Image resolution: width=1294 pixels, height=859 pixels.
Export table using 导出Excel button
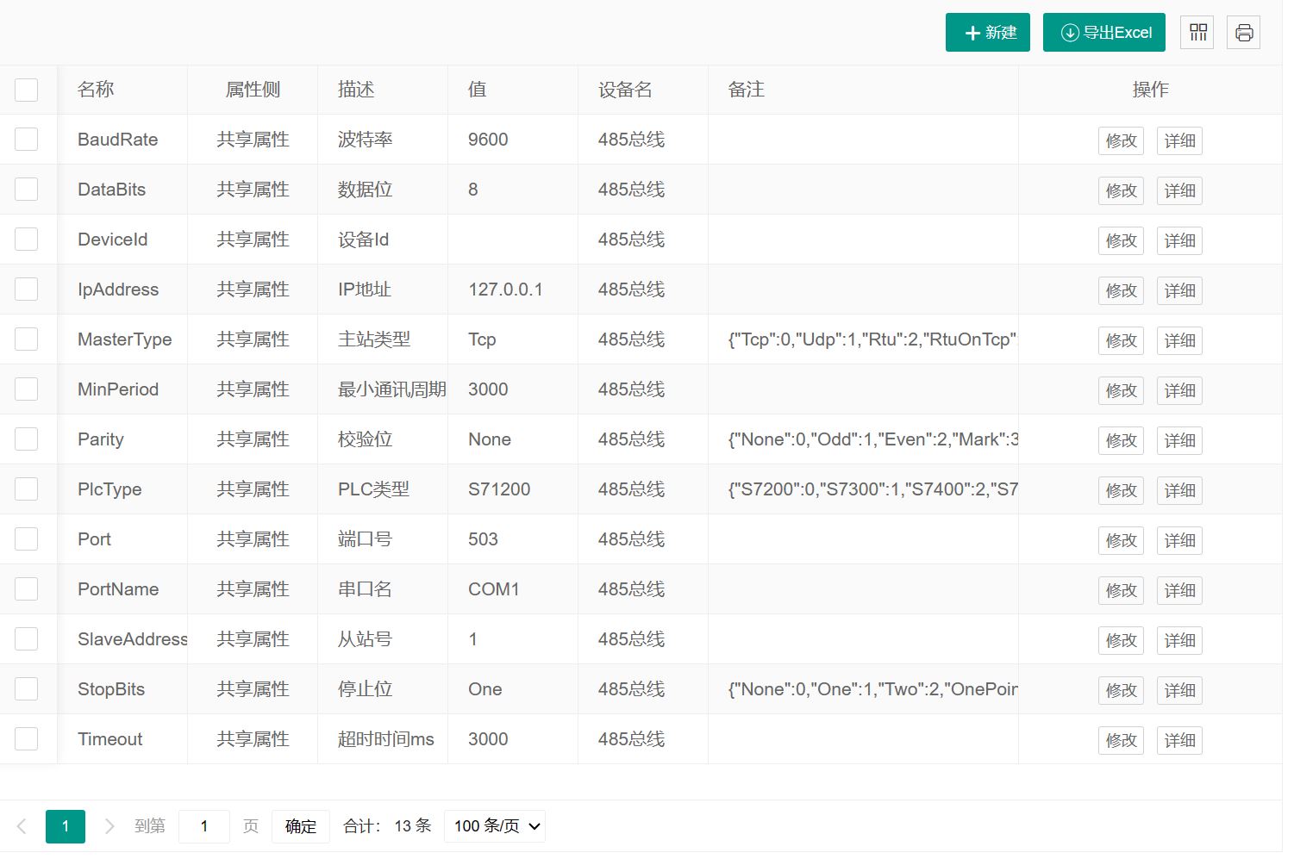1103,33
